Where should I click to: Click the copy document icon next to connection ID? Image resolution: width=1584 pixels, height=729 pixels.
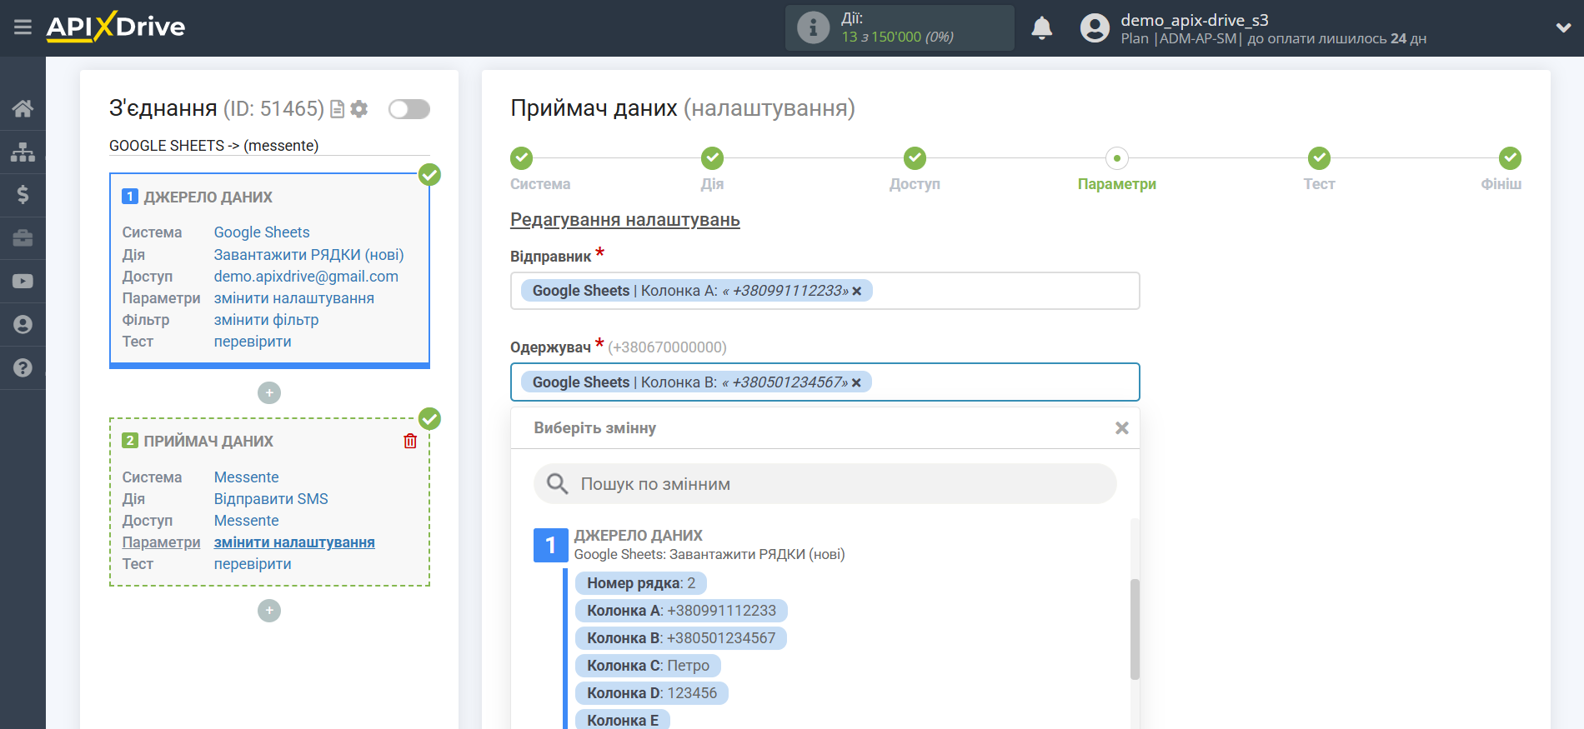[x=338, y=109]
